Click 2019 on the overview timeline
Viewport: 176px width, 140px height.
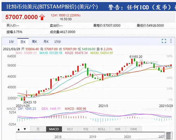pos(93,137)
